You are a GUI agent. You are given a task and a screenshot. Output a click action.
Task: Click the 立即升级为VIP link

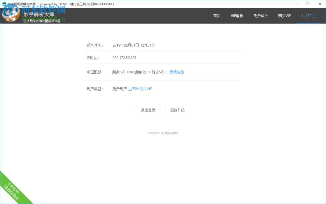point(140,89)
